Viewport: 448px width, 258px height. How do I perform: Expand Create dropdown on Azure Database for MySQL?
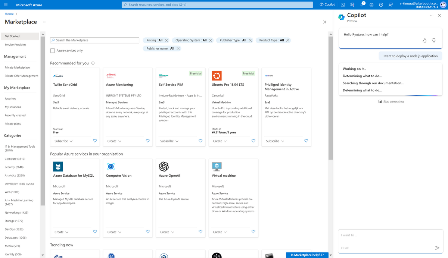pos(61,232)
